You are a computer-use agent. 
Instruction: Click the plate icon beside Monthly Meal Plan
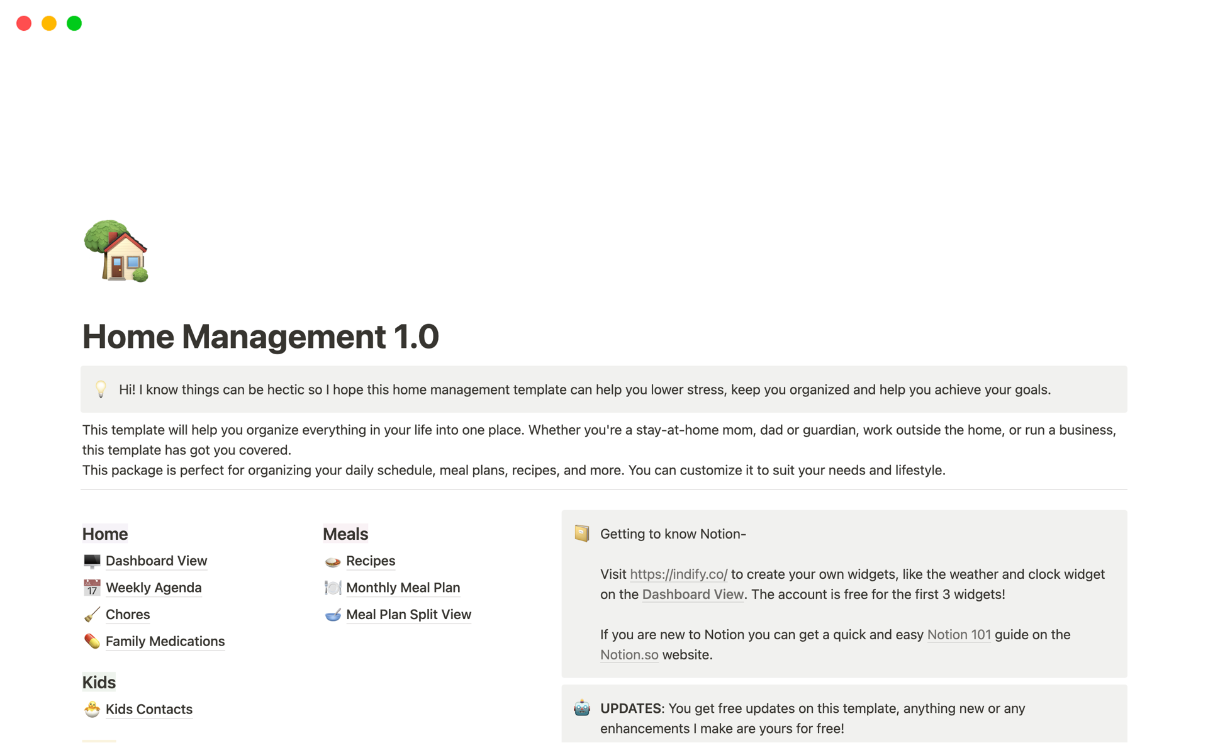332,588
